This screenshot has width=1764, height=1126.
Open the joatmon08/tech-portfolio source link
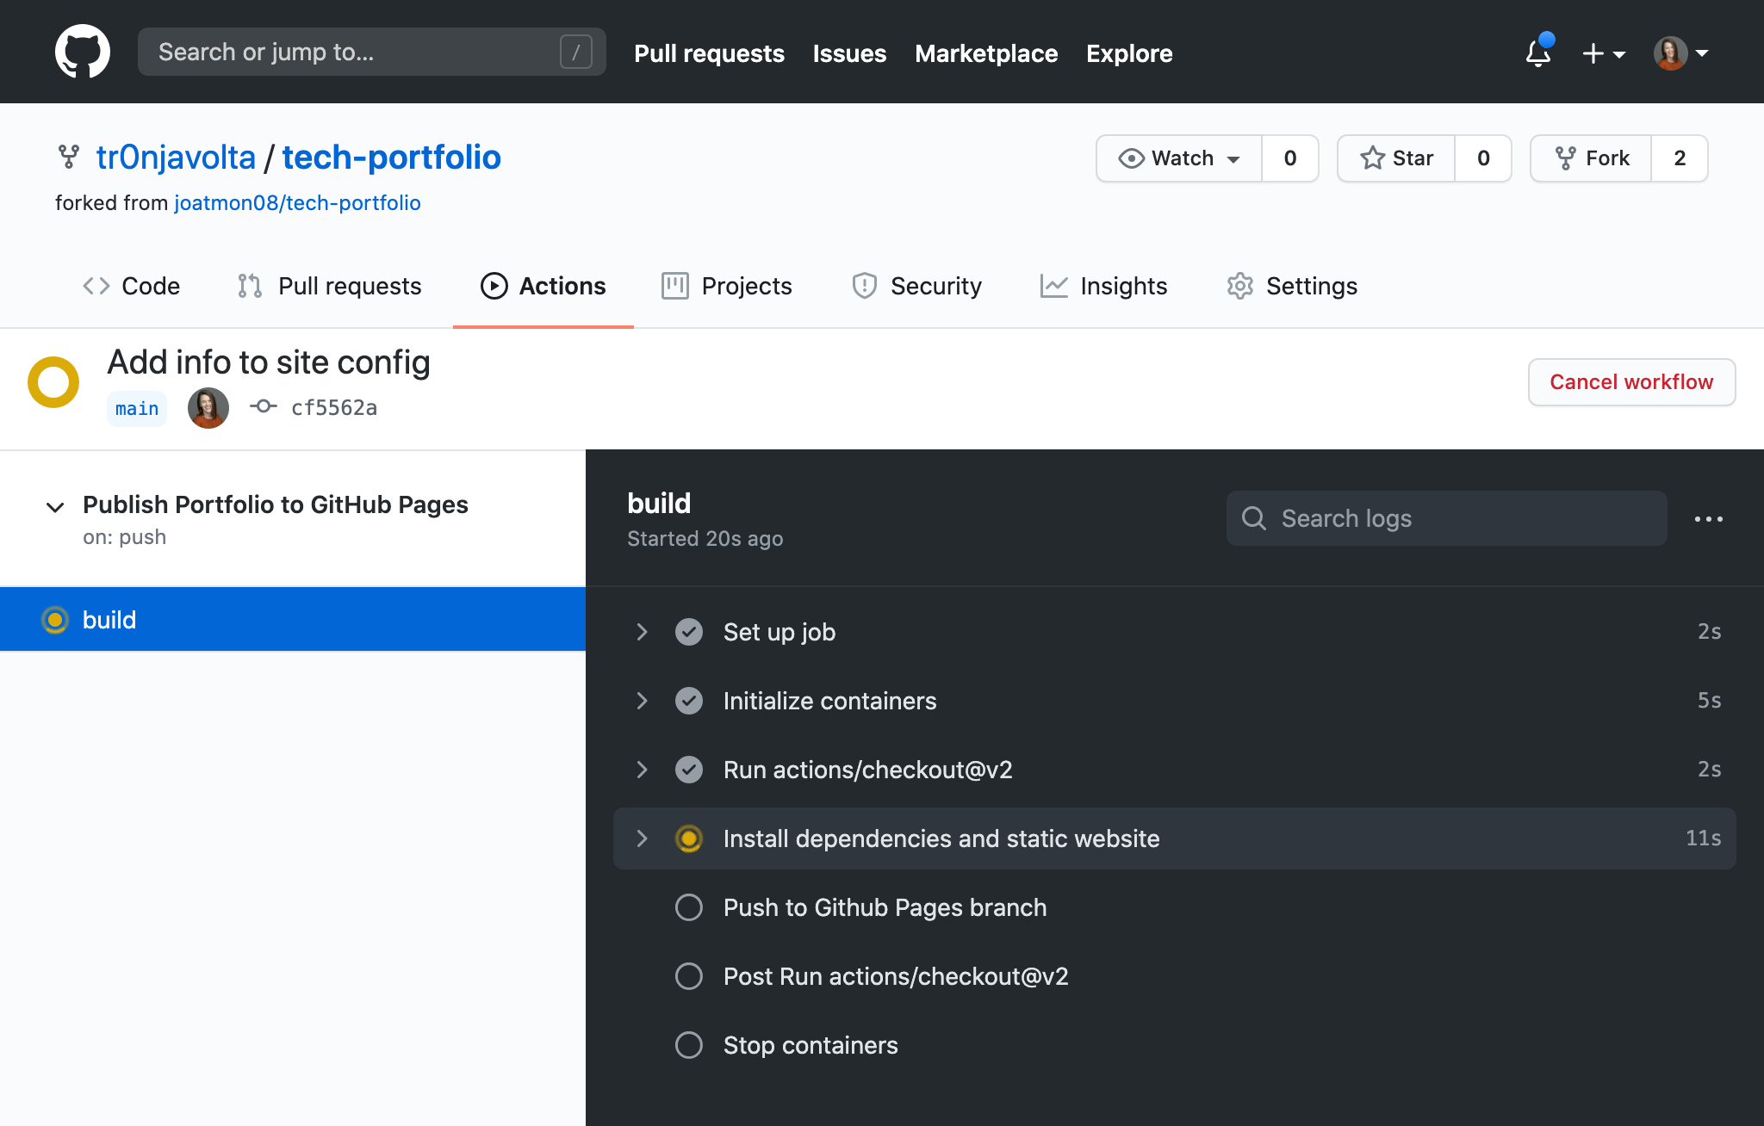[297, 203]
